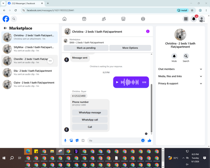
Task: Click More Options button
Action: [x=130, y=48]
